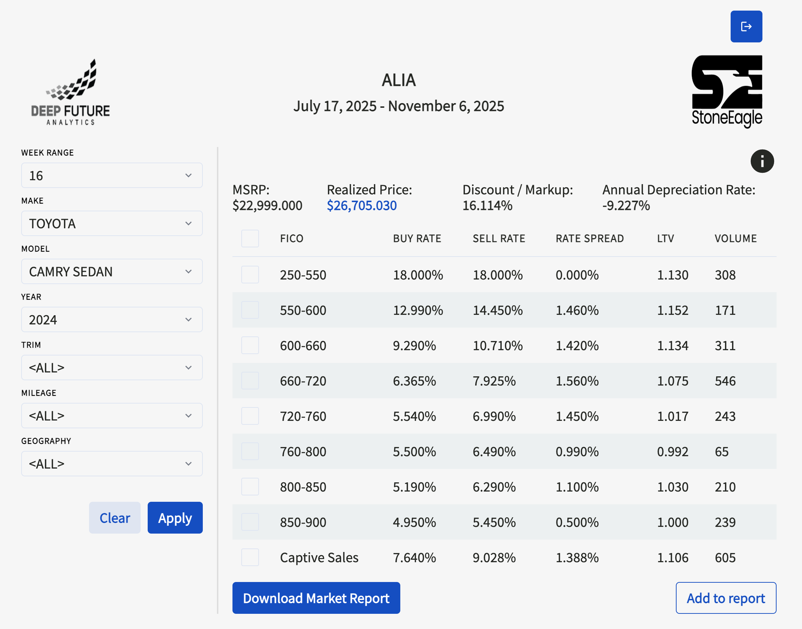This screenshot has width=802, height=629.
Task: Open the Trim dropdown
Action: tap(112, 368)
